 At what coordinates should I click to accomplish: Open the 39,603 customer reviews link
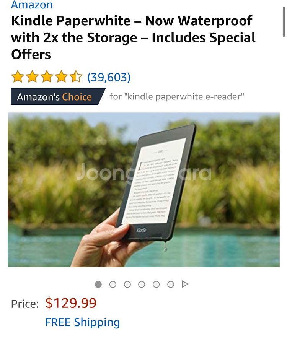pyautogui.click(x=109, y=77)
